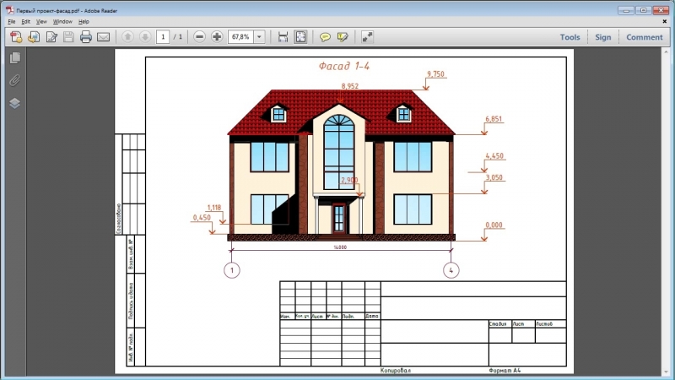Switch to read mode expand icon

[x=367, y=37]
